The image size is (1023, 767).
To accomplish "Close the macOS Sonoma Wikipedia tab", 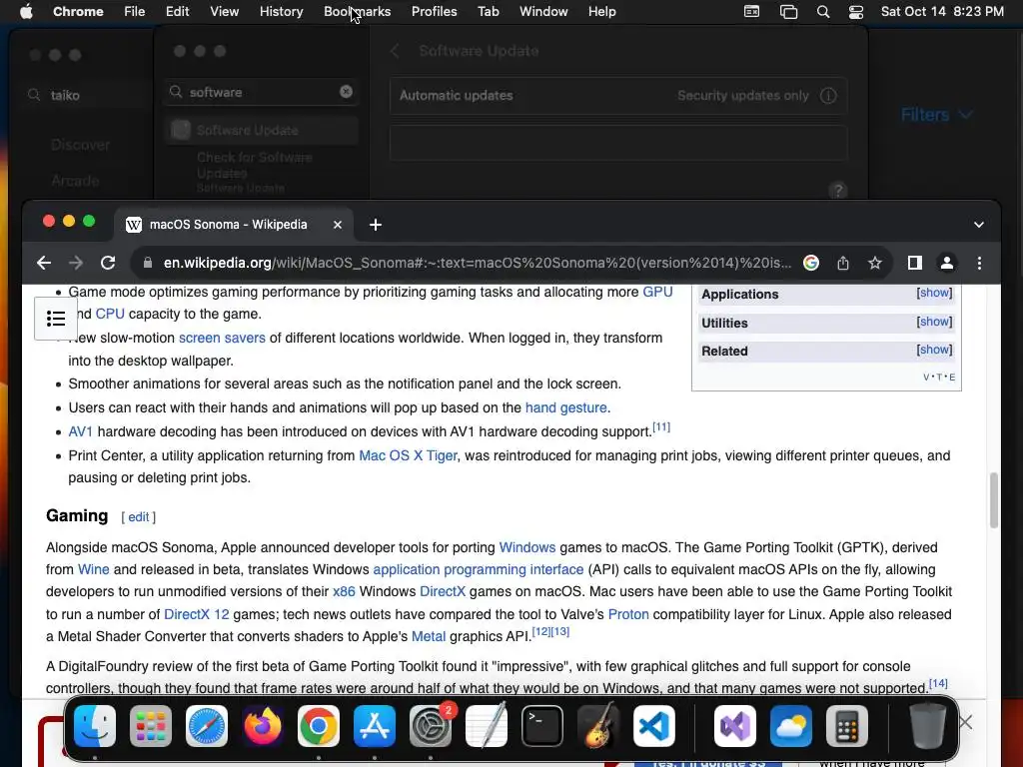I will click(x=338, y=225).
